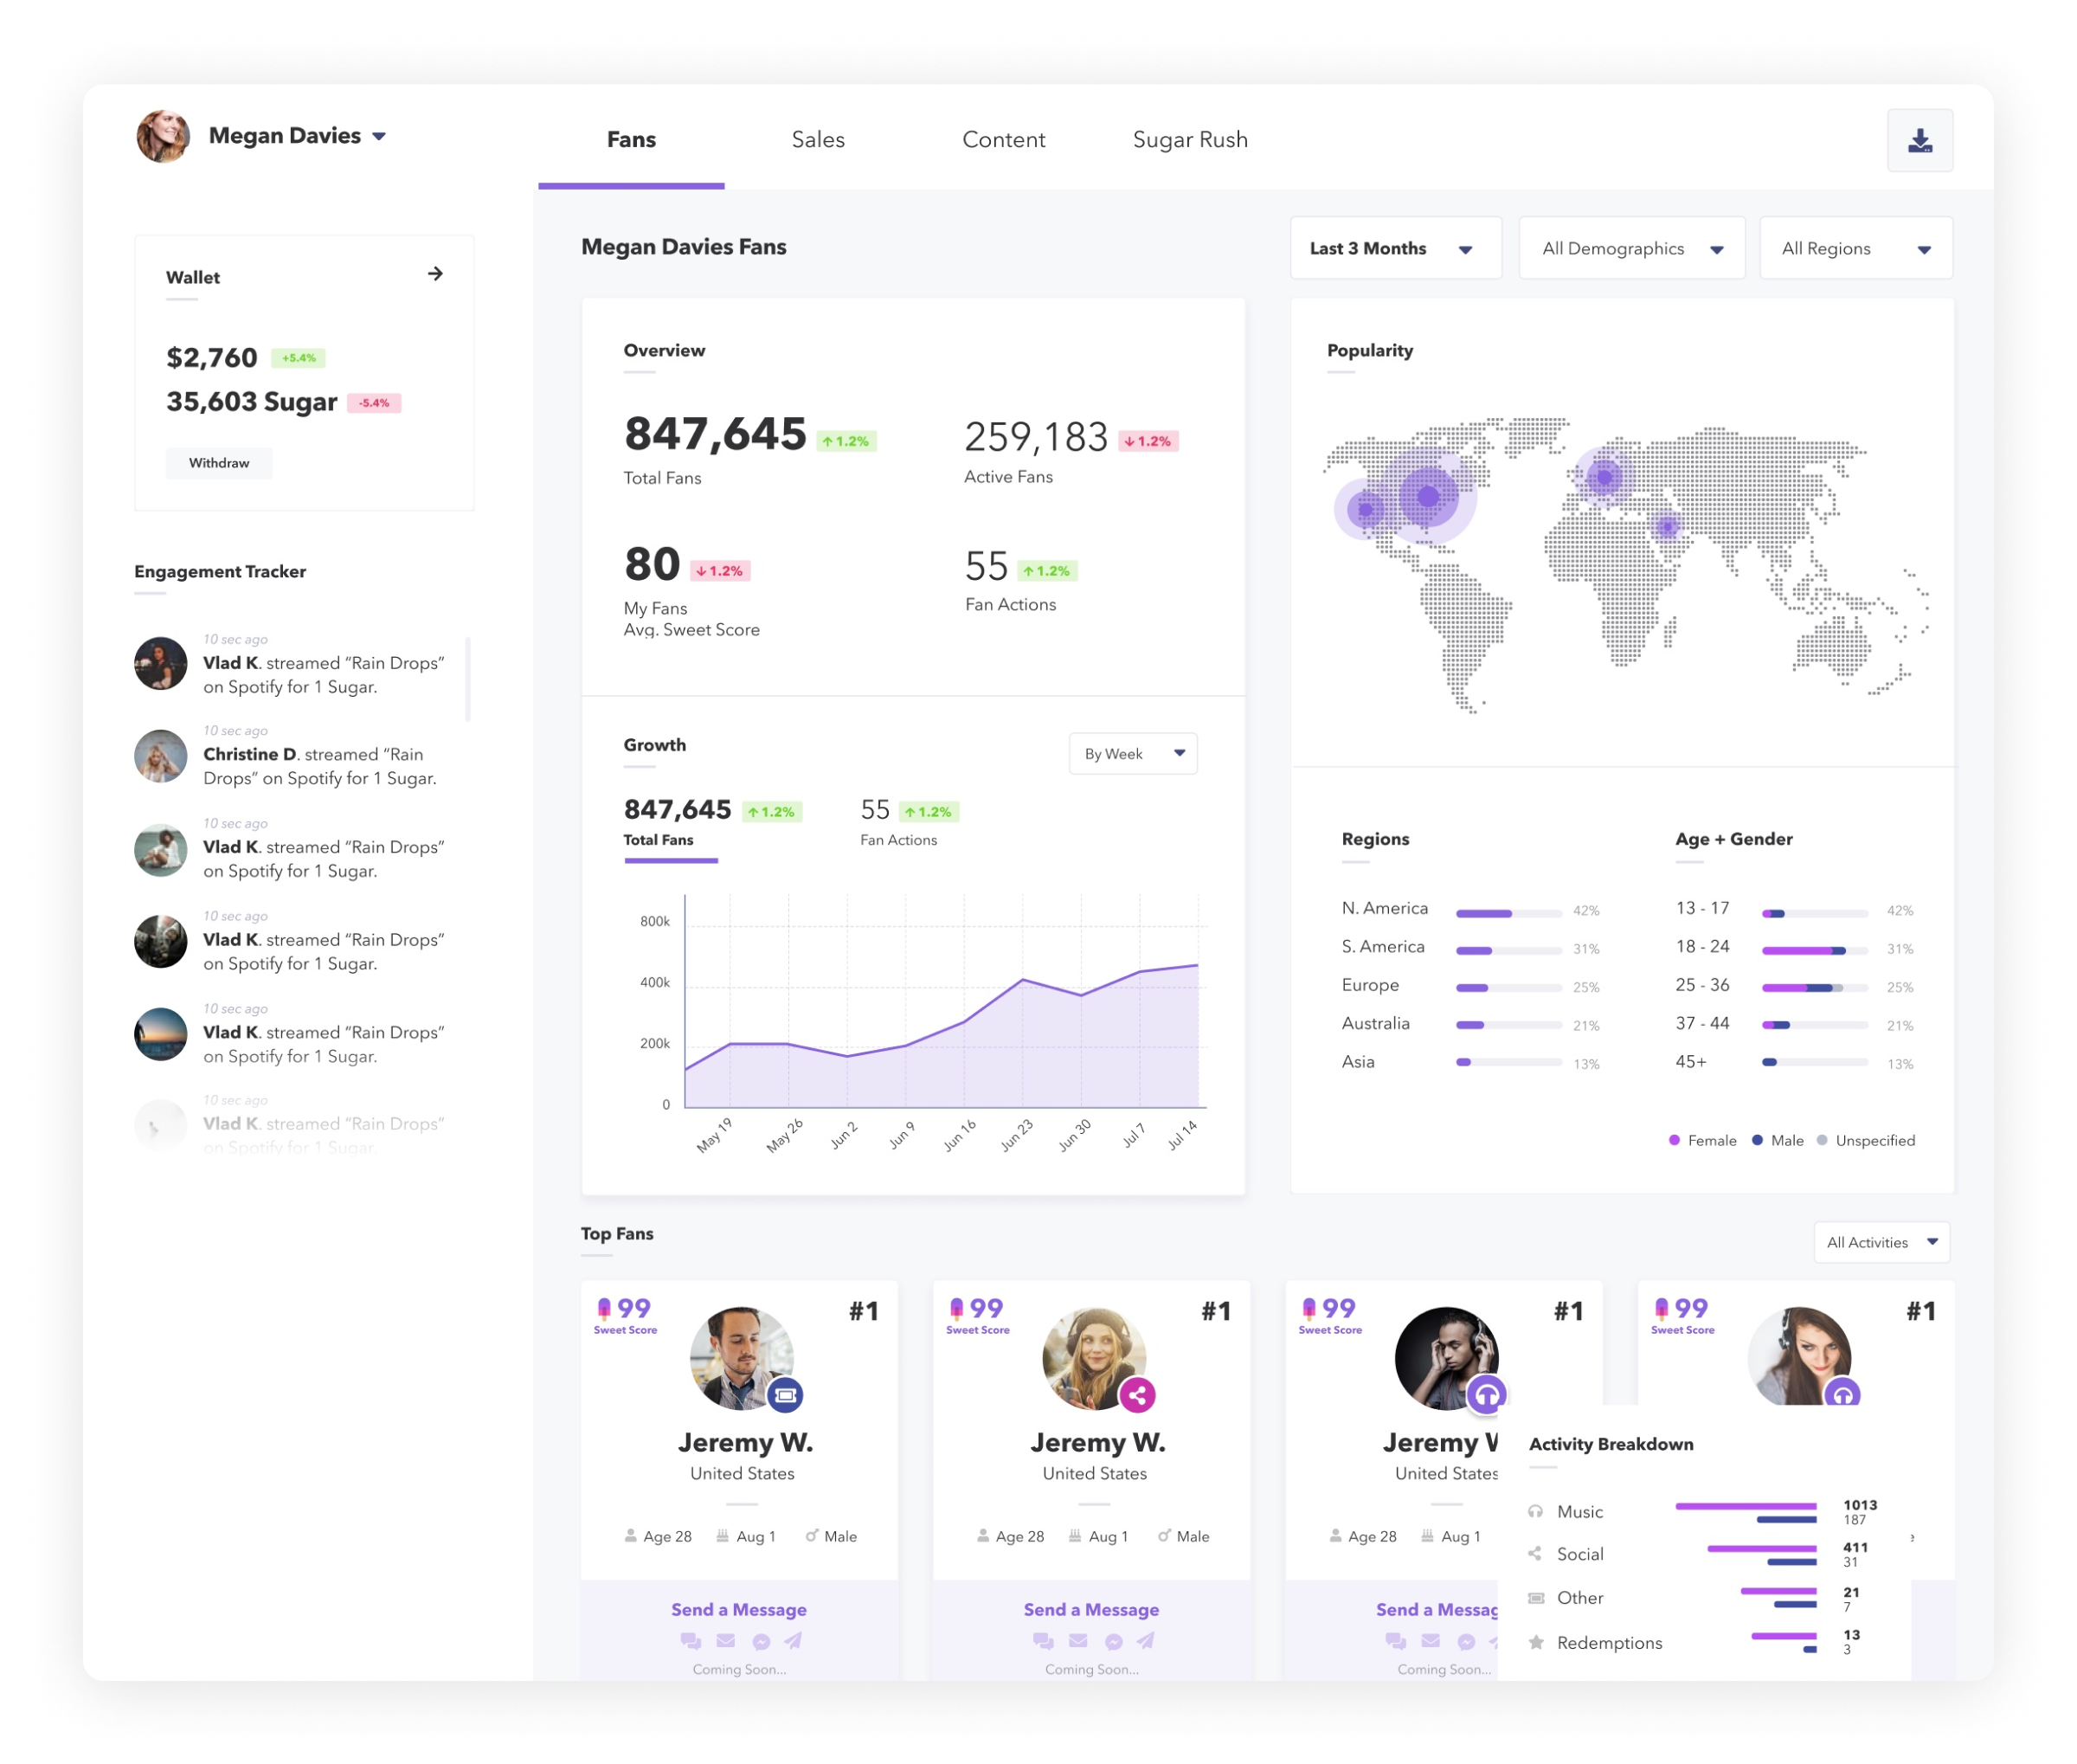The width and height of the screenshot is (2077, 1764).
Task: Click the download report icon button
Action: (1919, 141)
